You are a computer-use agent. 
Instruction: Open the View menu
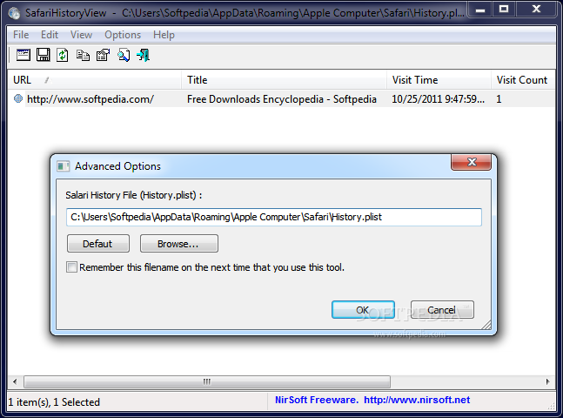click(x=81, y=35)
